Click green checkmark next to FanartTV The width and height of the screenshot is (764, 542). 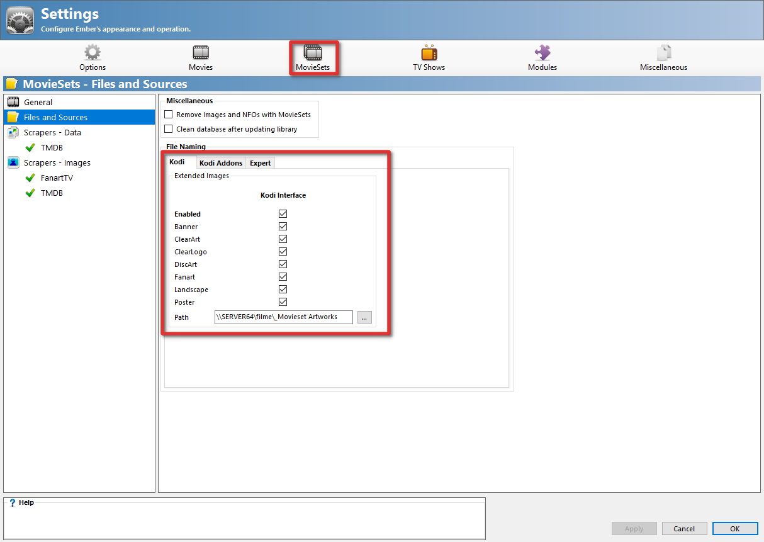[x=30, y=178]
